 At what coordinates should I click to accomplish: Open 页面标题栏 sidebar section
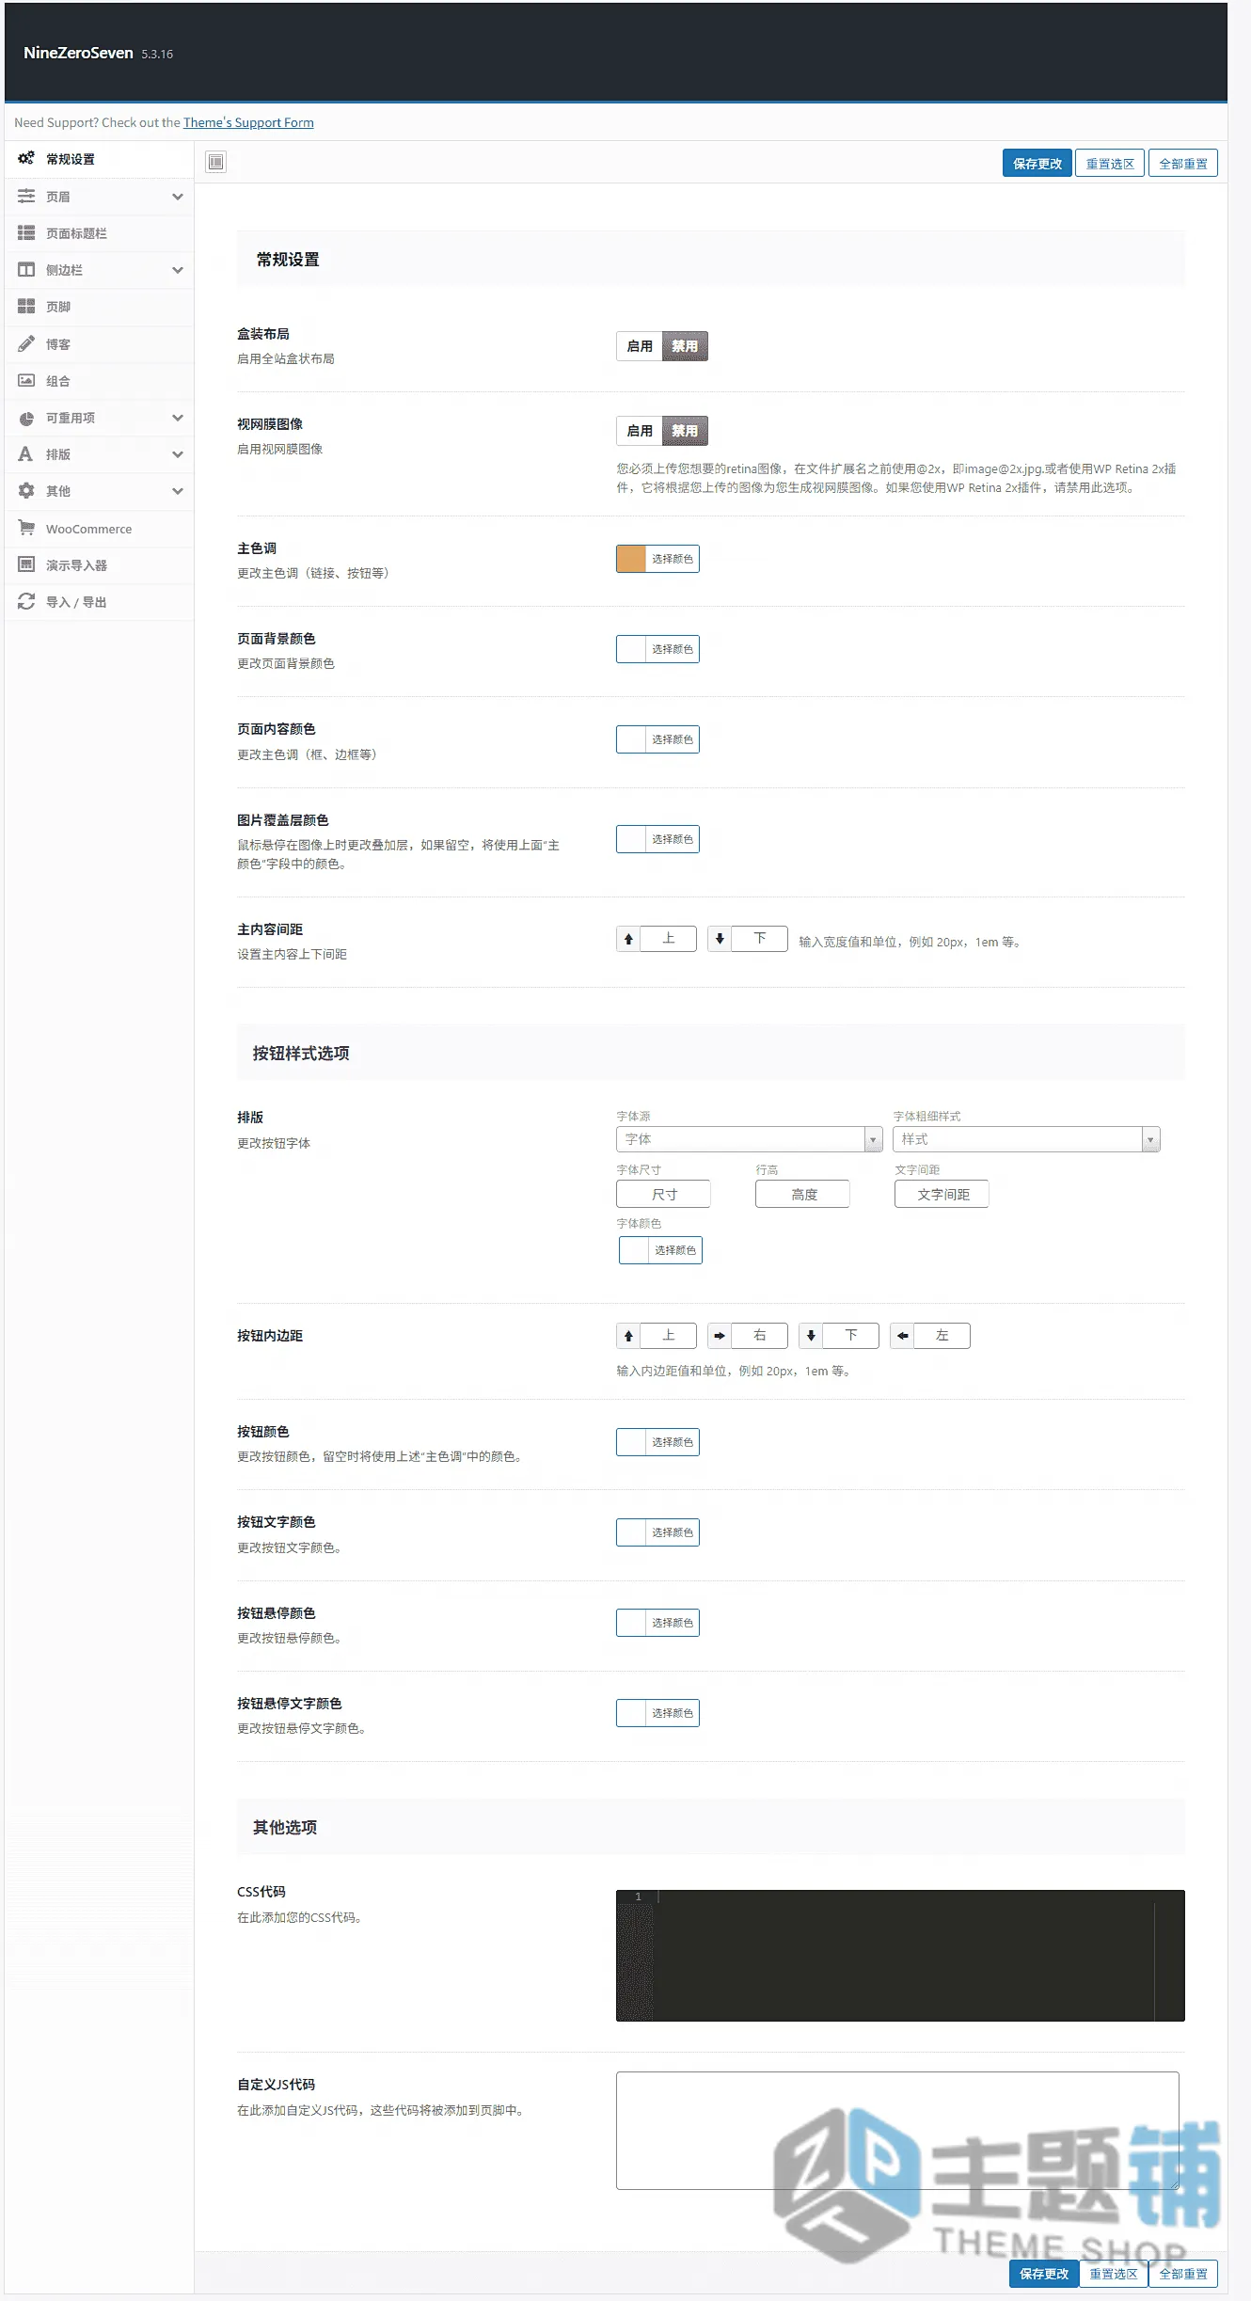[99, 233]
